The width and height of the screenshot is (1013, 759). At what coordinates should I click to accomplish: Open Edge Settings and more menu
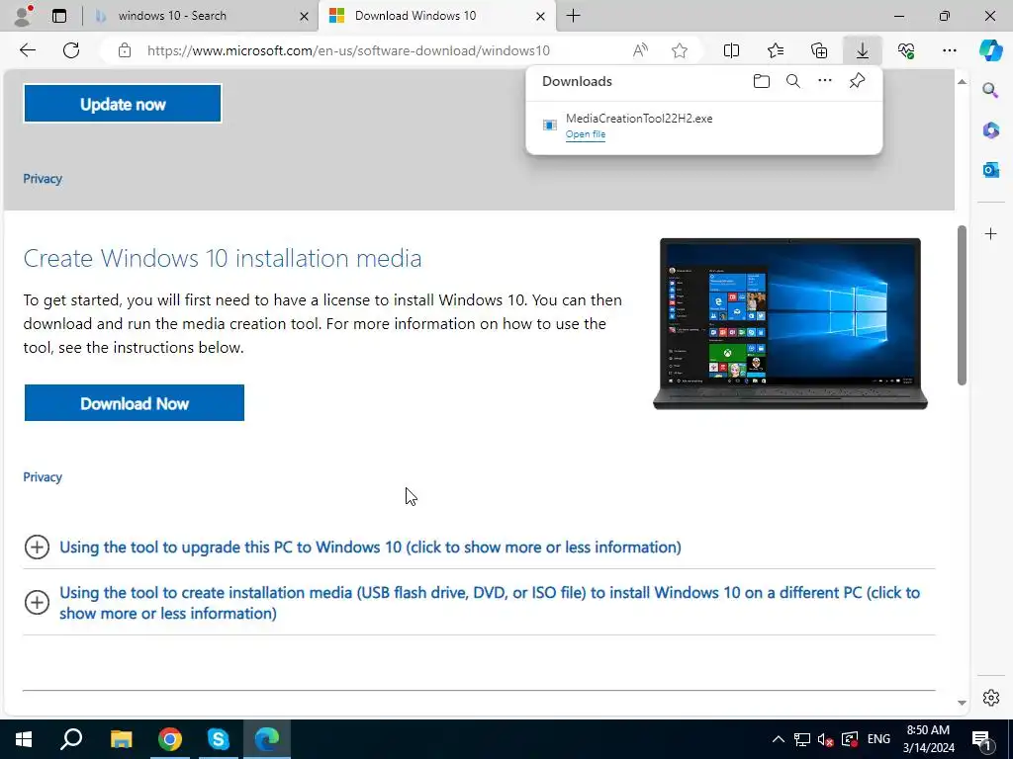click(x=949, y=50)
